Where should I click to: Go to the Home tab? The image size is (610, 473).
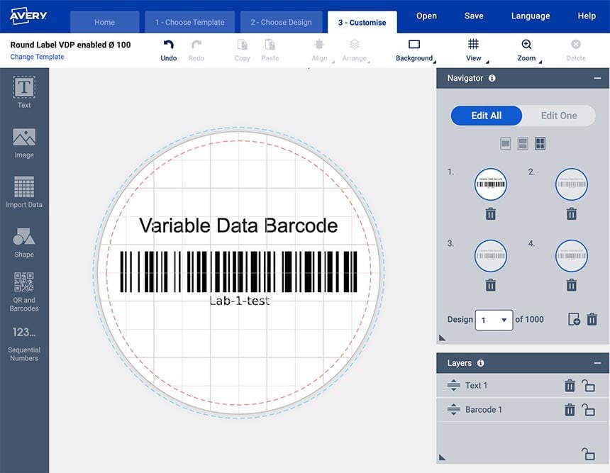(105, 22)
